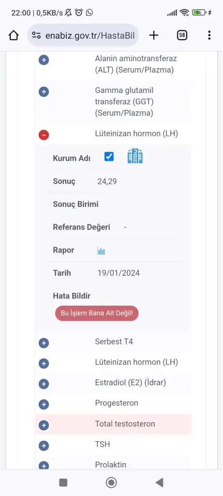Tap the Android recent apps square
This screenshot has width=223, height=496.
pyautogui.click(x=63, y=482)
